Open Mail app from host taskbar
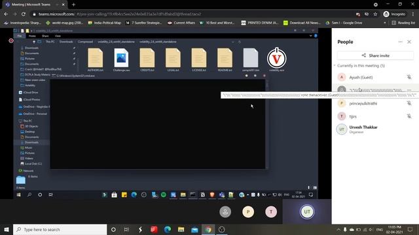This screenshot has height=235, width=419. 195,229
